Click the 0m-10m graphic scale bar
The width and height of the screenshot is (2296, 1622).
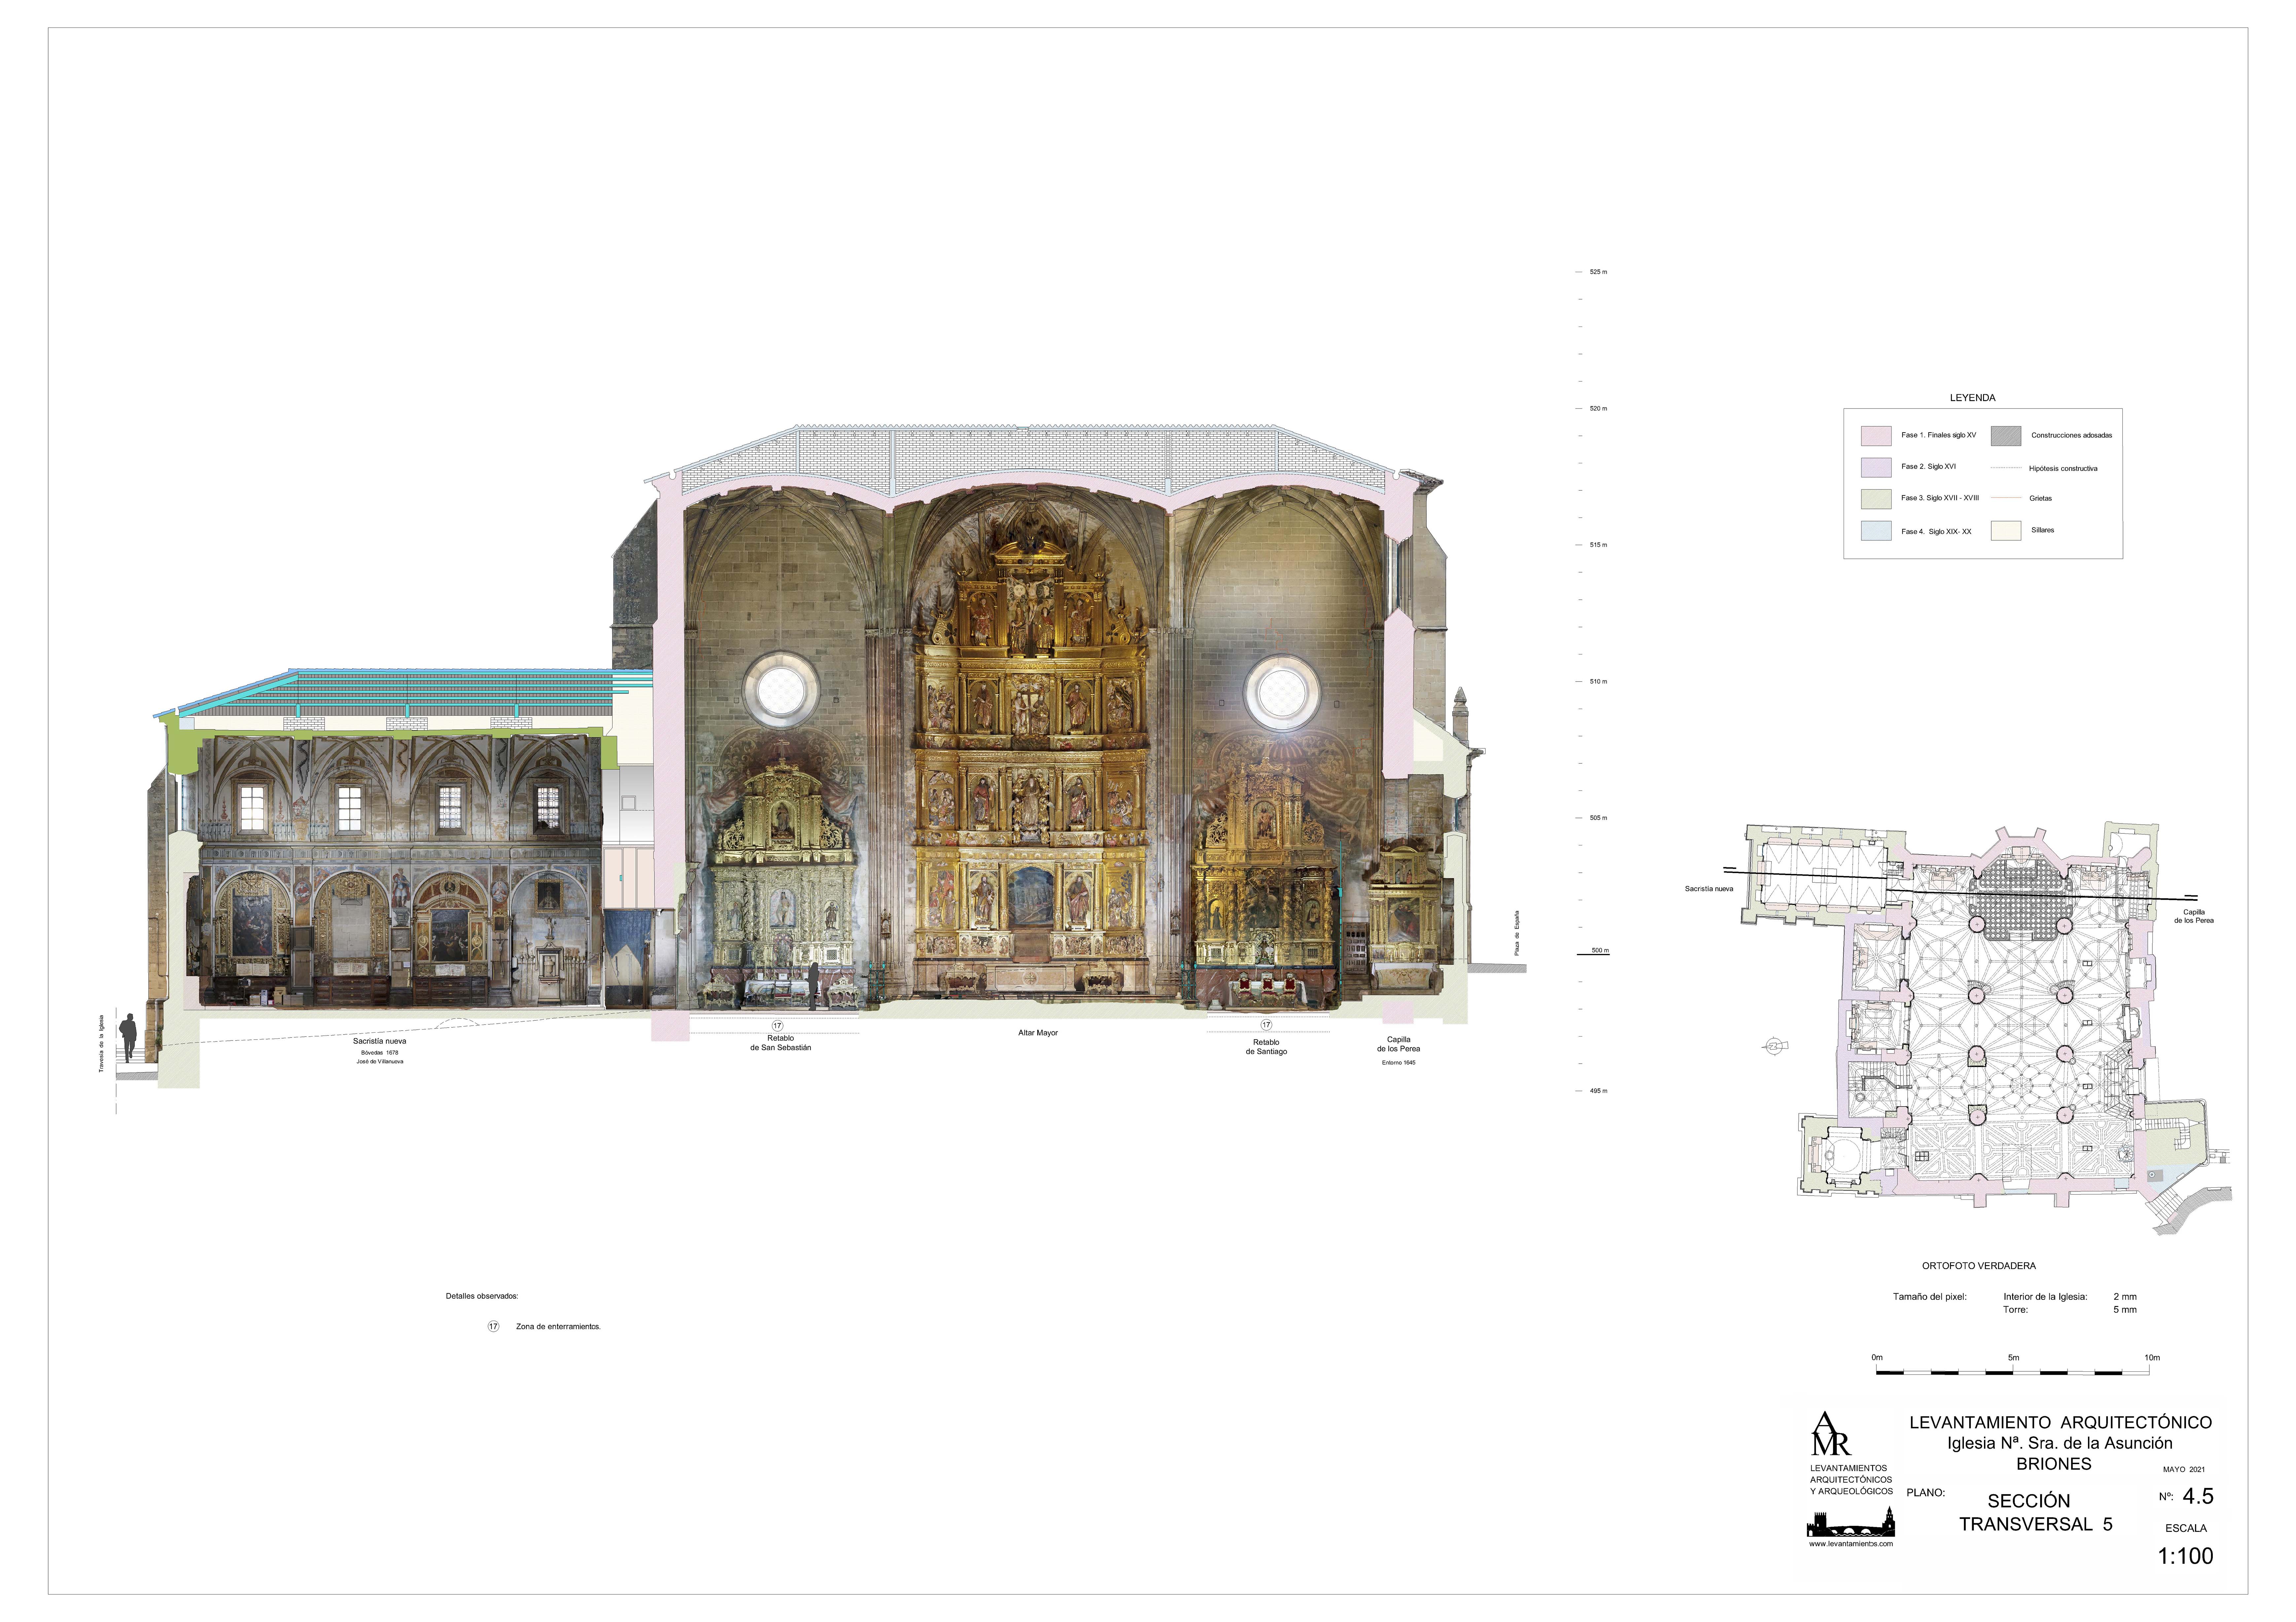[2013, 1372]
